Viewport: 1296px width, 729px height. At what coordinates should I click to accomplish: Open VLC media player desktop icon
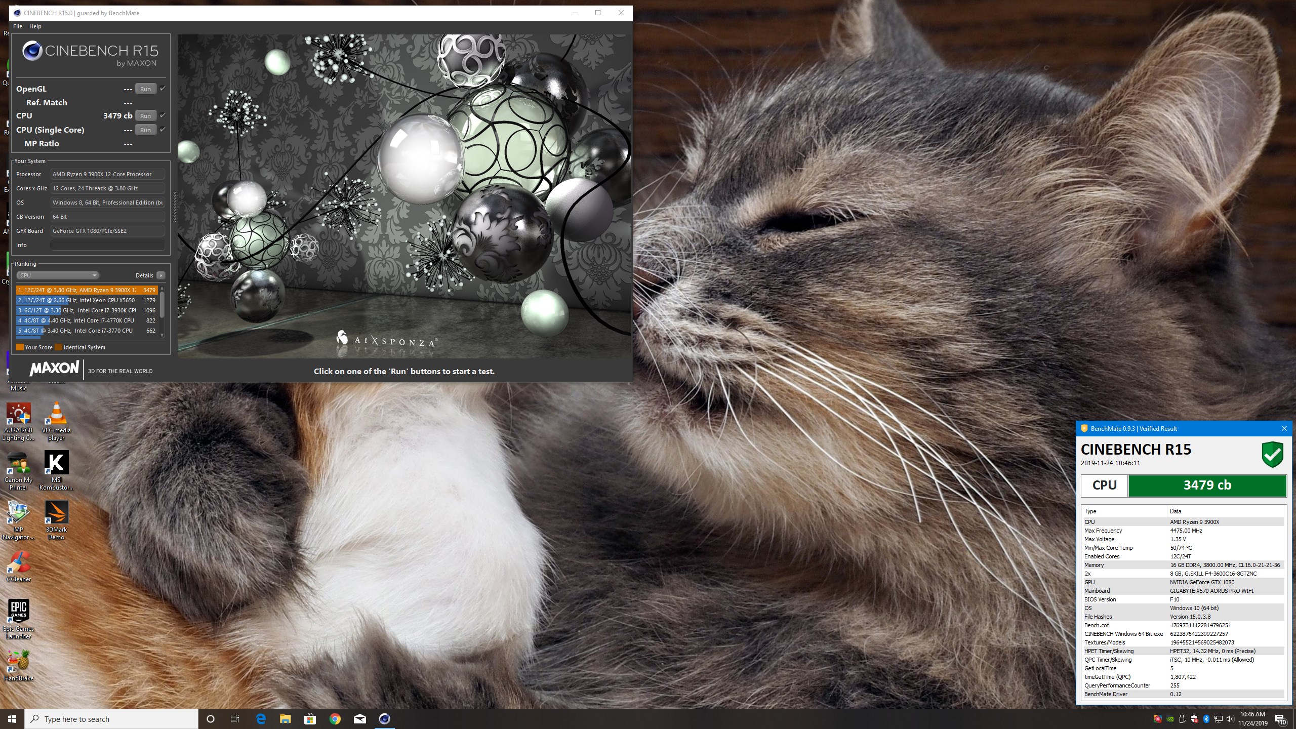tap(56, 422)
